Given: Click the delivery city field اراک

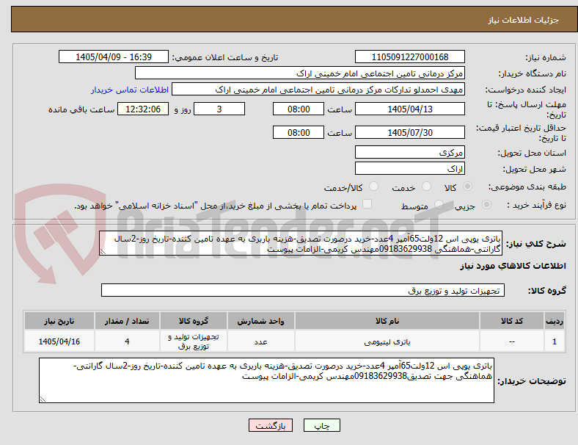Looking at the screenshot, I should [409, 169].
